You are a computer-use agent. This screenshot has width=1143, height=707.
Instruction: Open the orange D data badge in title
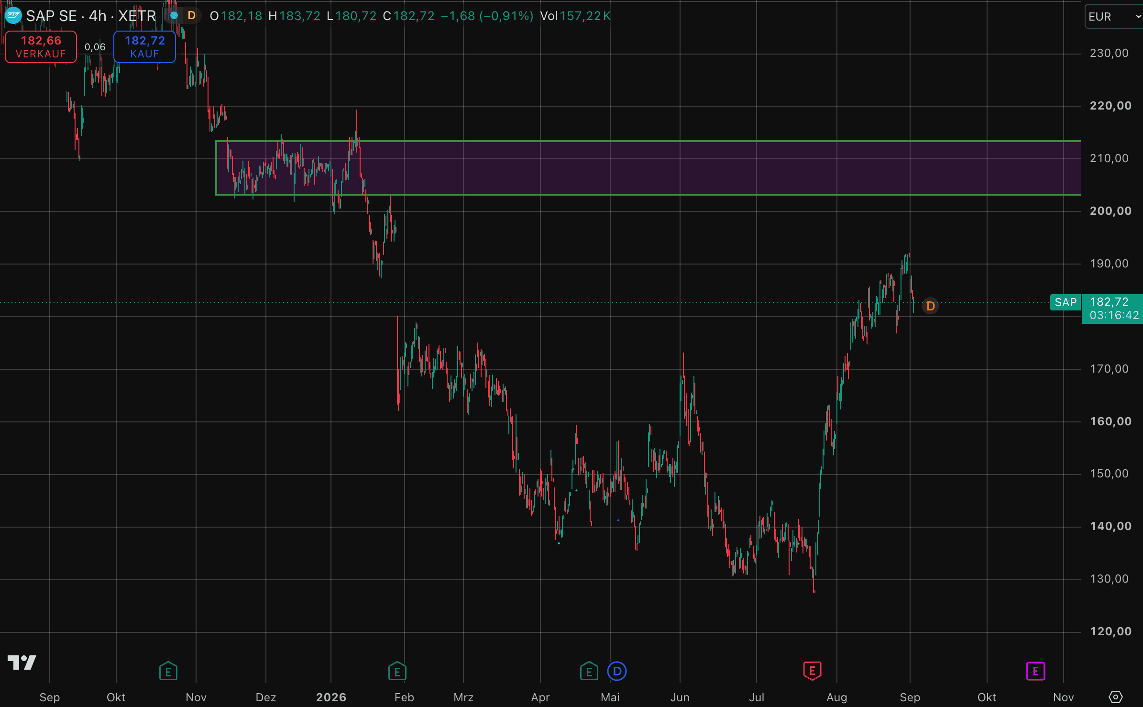(191, 16)
